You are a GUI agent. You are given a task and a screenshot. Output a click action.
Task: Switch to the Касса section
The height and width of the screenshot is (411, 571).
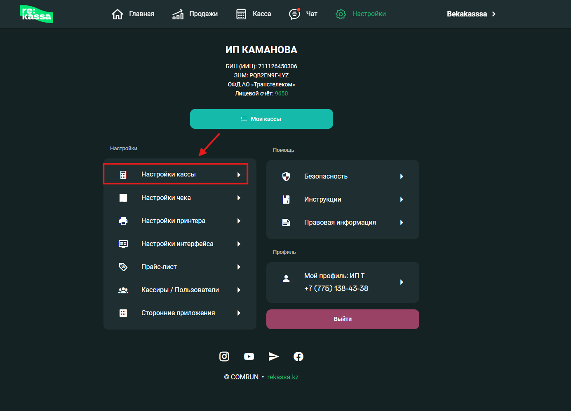click(x=254, y=14)
